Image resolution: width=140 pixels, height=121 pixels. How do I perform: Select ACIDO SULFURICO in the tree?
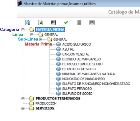point(77,44)
